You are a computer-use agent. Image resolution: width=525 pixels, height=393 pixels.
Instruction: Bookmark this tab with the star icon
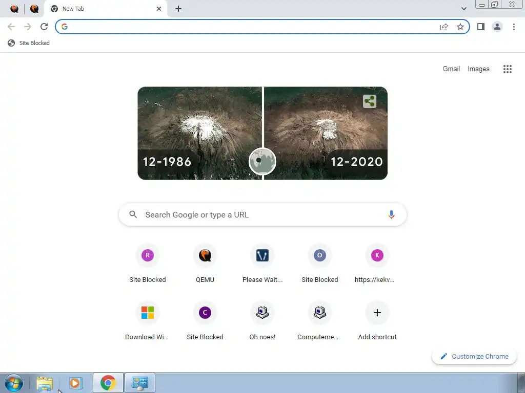460,27
